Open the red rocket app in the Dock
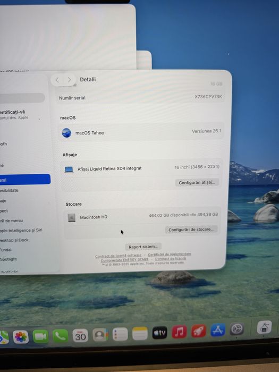Screen dimensions: 279x372 [199, 331]
